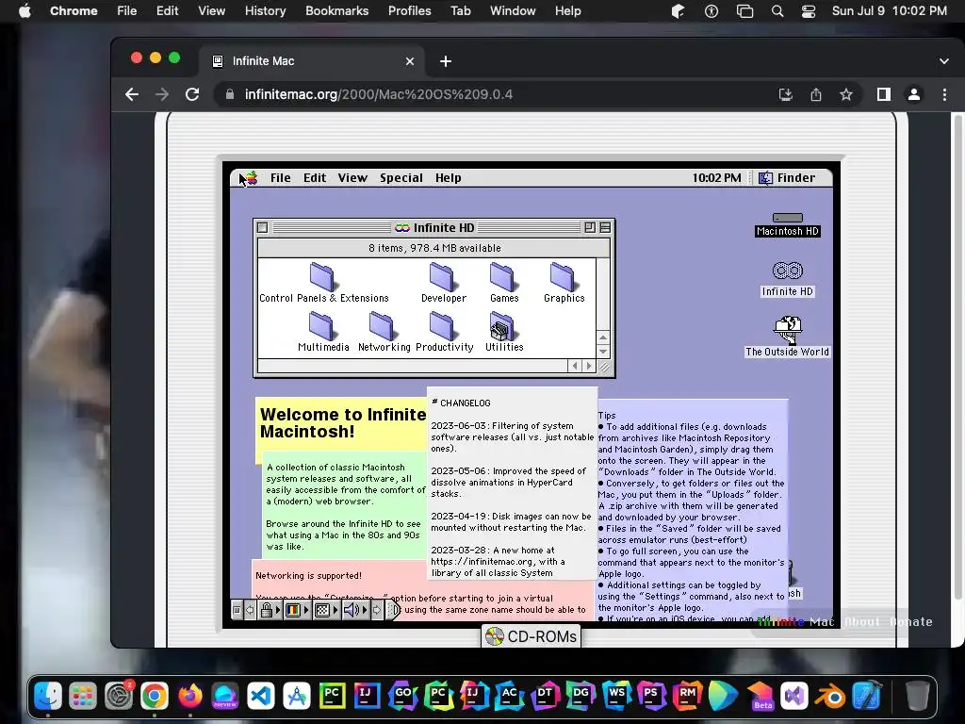965x724 pixels.
Task: Click the Control Strip close box
Action: tap(237, 610)
